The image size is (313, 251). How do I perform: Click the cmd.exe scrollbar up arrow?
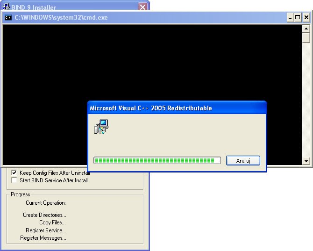click(306, 29)
